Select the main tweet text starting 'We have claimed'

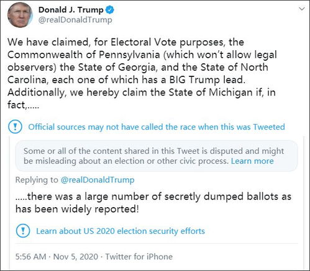pos(142,73)
